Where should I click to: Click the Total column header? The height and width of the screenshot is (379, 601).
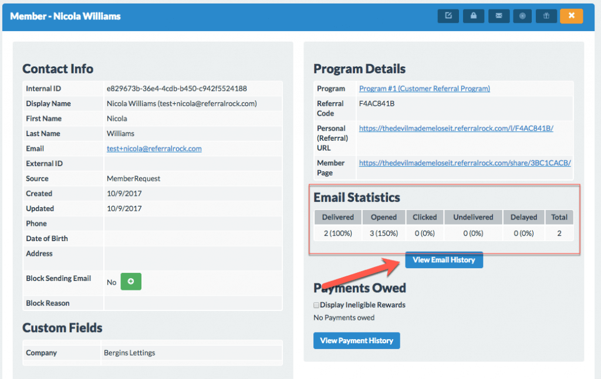(x=559, y=217)
